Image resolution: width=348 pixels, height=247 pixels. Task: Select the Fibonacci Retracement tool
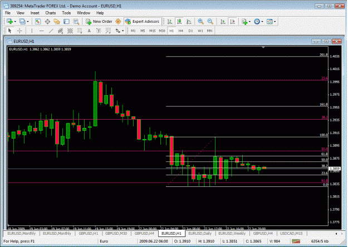point(80,31)
